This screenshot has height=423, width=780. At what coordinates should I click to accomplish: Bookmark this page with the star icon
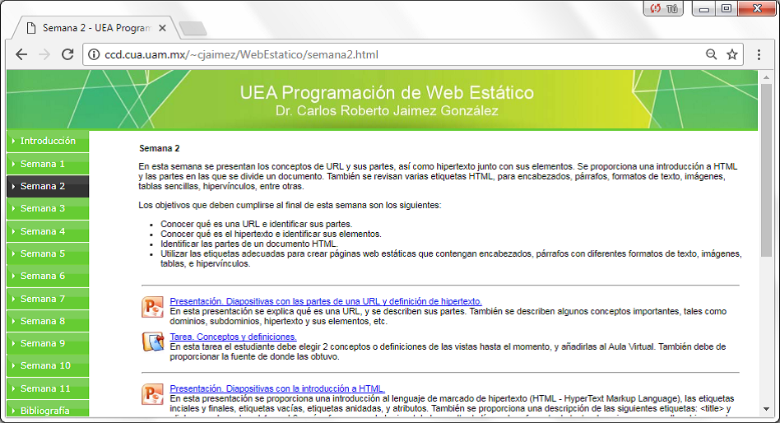pyautogui.click(x=731, y=55)
